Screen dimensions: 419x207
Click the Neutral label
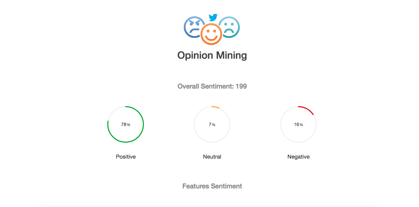point(212,157)
